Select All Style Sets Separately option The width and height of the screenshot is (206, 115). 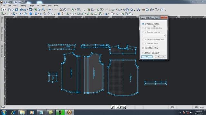[152, 28]
